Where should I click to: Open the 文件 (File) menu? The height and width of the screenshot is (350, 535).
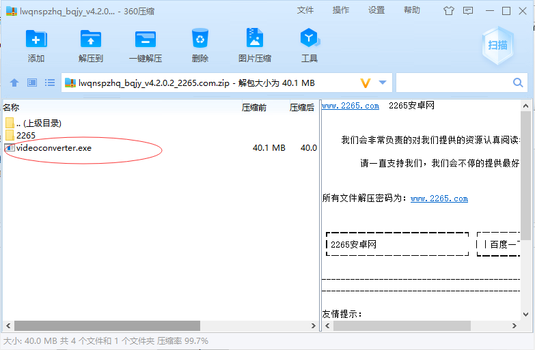coord(305,10)
